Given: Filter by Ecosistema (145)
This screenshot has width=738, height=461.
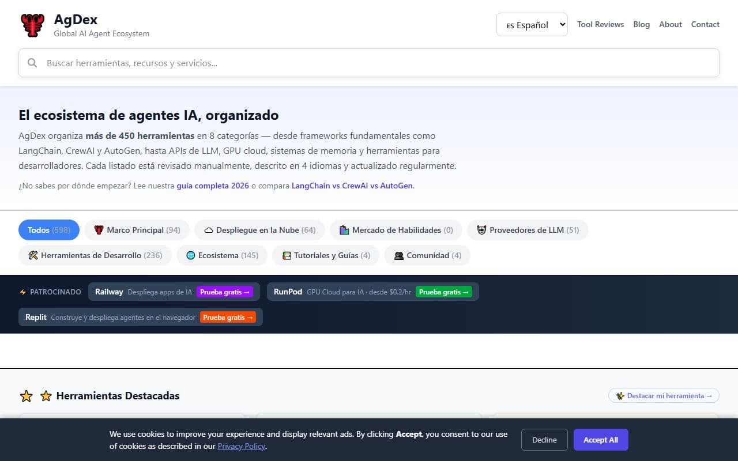Looking at the screenshot, I should click(222, 255).
